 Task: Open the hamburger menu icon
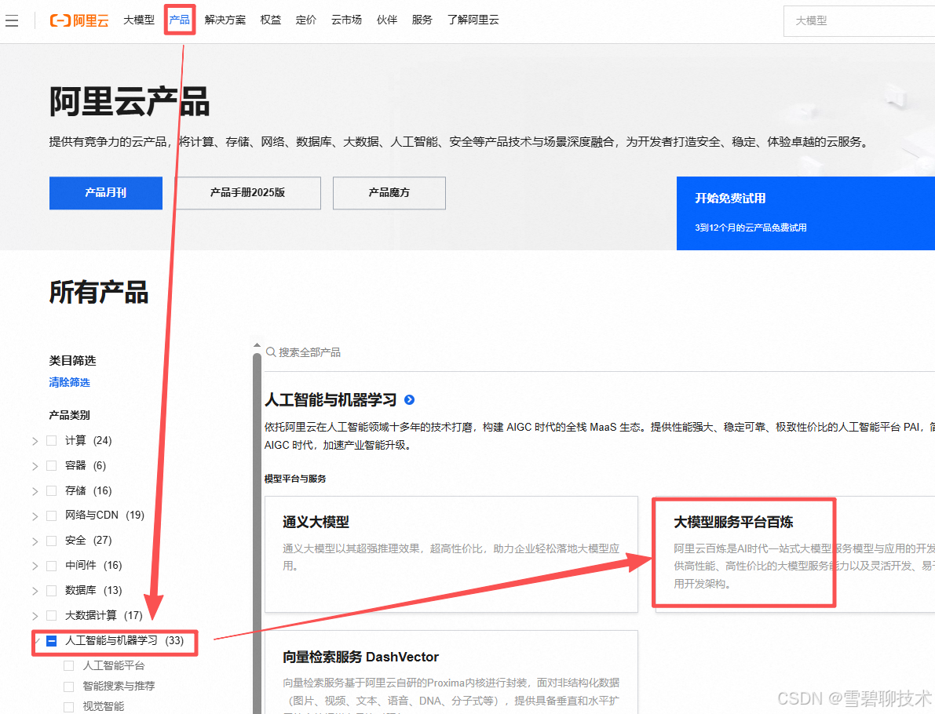click(x=12, y=21)
